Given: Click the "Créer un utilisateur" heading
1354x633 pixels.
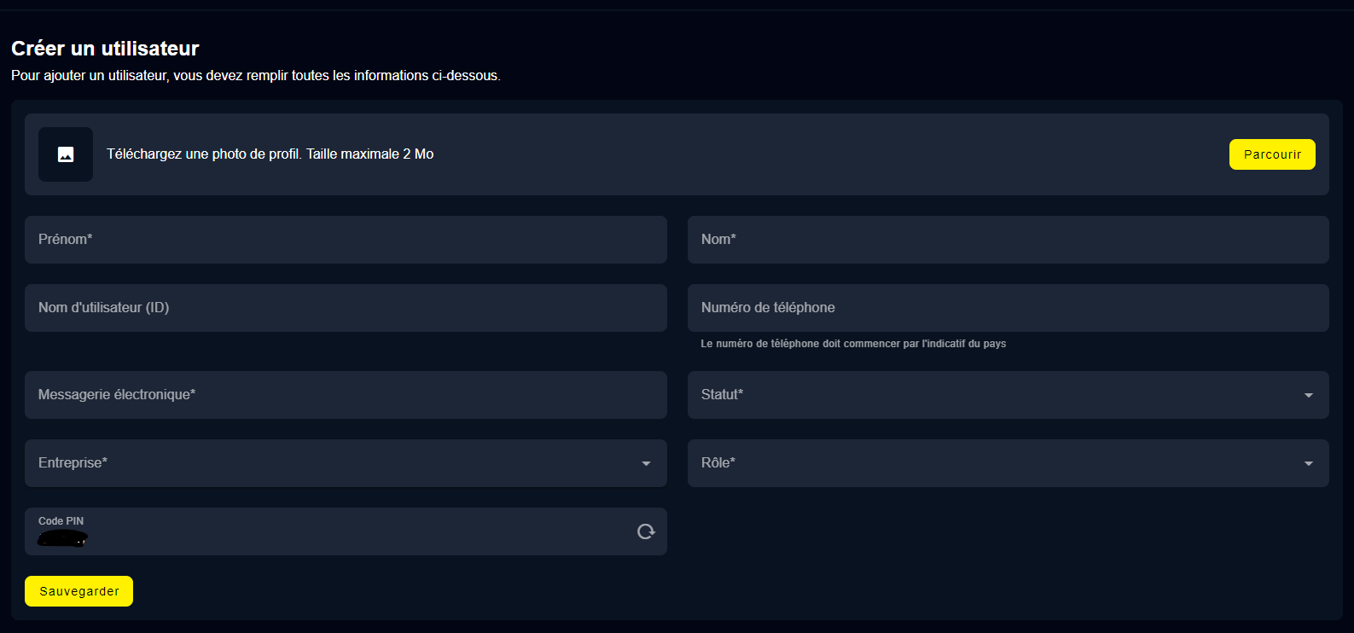Looking at the screenshot, I should 105,49.
